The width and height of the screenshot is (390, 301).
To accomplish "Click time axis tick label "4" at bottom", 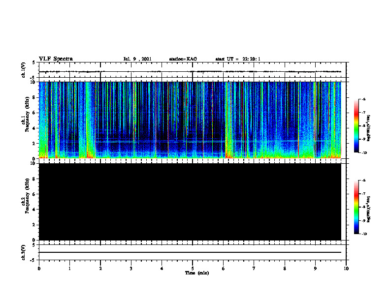I will click(x=162, y=269).
